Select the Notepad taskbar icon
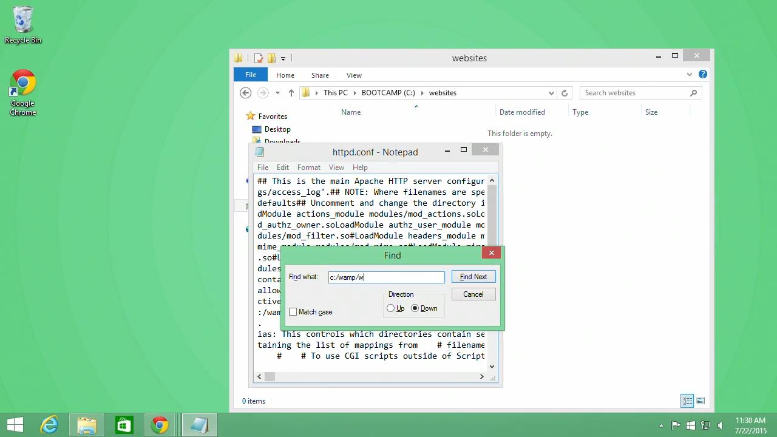Viewport: 777px width, 437px height. point(199,425)
